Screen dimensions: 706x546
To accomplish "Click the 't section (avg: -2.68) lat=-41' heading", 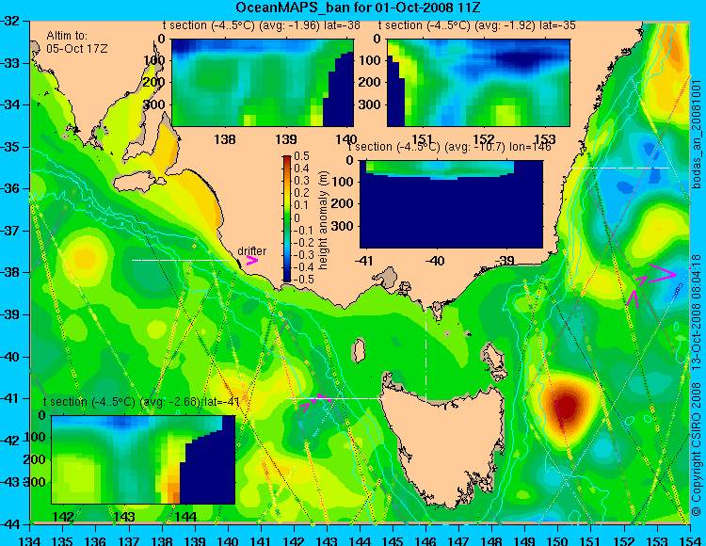I will (141, 402).
